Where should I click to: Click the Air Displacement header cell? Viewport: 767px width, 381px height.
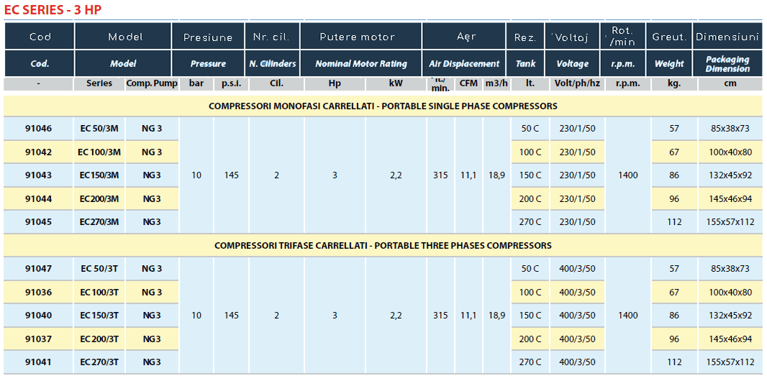point(464,64)
